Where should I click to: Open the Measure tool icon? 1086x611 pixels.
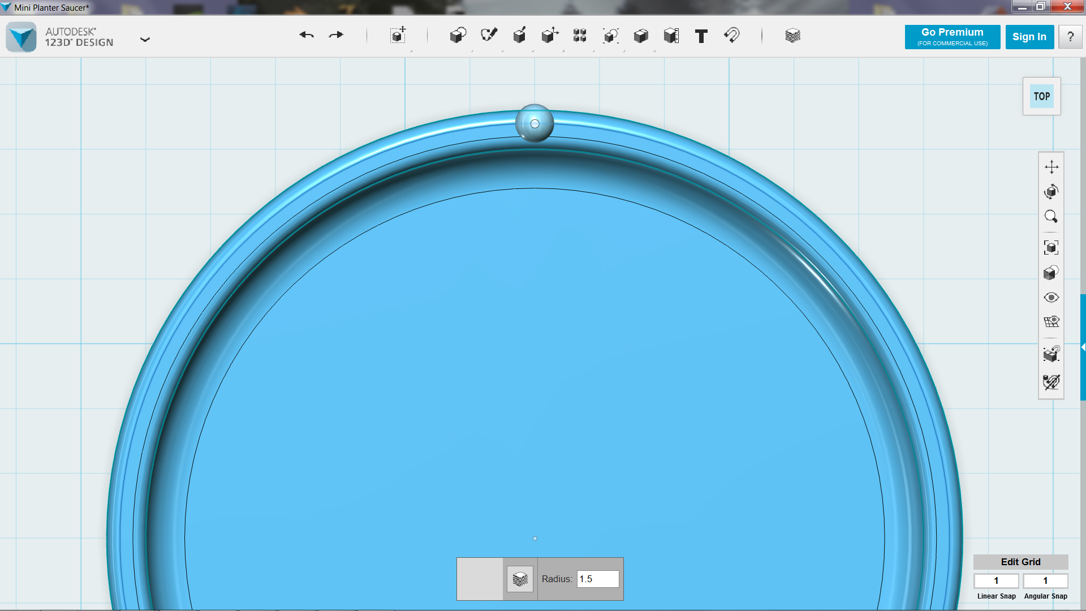(671, 36)
